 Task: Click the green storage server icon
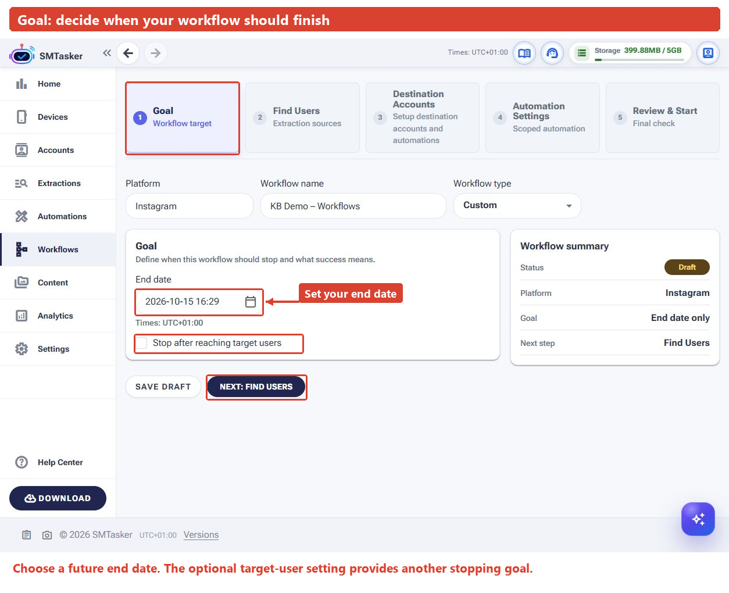(581, 53)
